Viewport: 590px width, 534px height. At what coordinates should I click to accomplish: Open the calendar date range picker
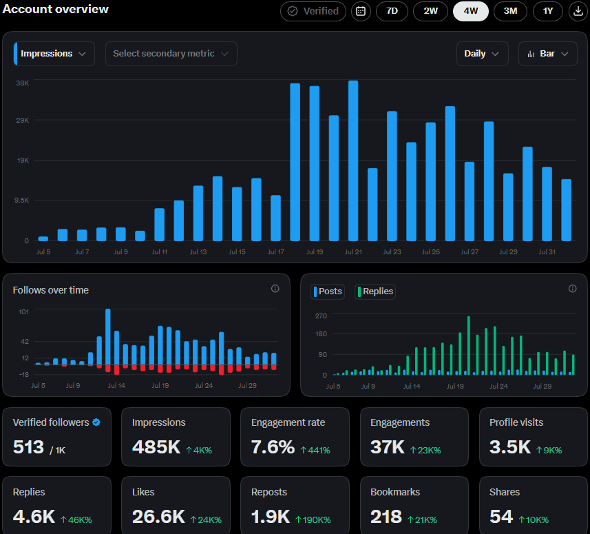click(361, 11)
